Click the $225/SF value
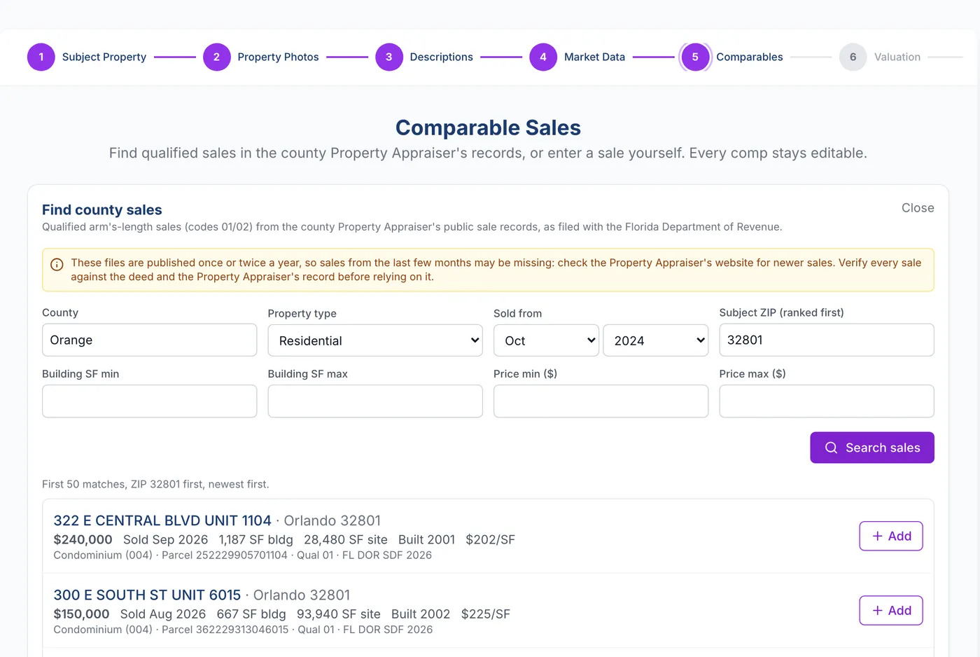980x657 pixels. click(x=486, y=614)
